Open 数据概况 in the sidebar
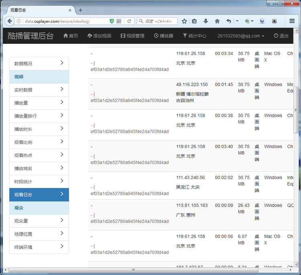301x275 pixels. point(39,63)
